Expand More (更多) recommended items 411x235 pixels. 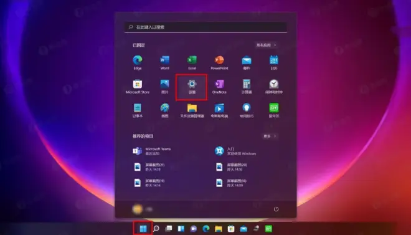(x=270, y=136)
